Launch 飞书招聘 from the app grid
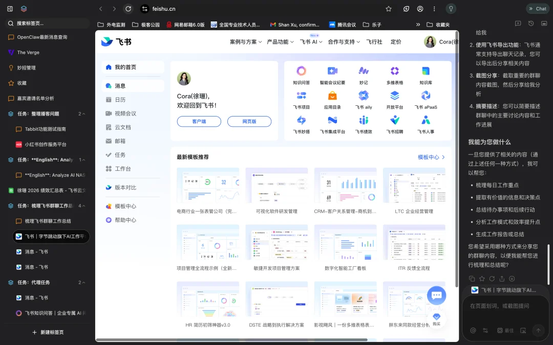The image size is (553, 345). 395,121
